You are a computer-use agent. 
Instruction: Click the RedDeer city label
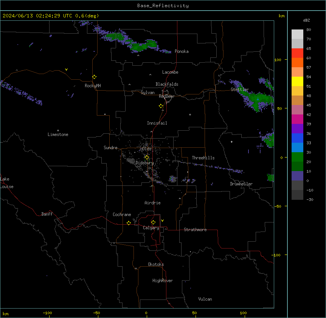click(x=166, y=96)
